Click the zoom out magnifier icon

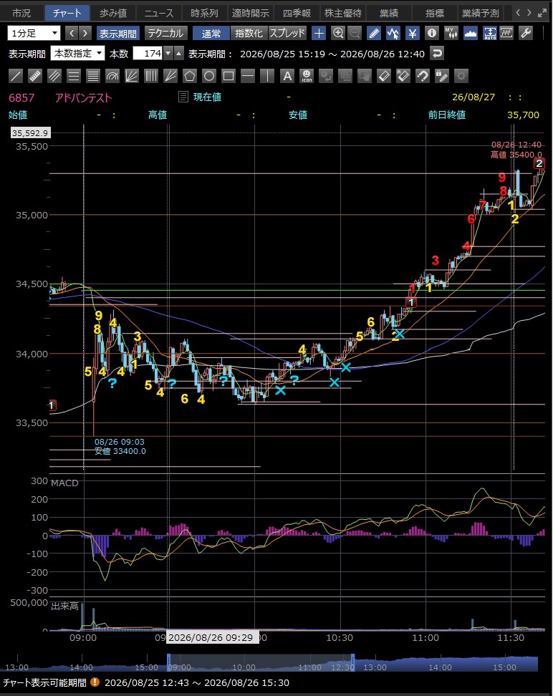(355, 33)
